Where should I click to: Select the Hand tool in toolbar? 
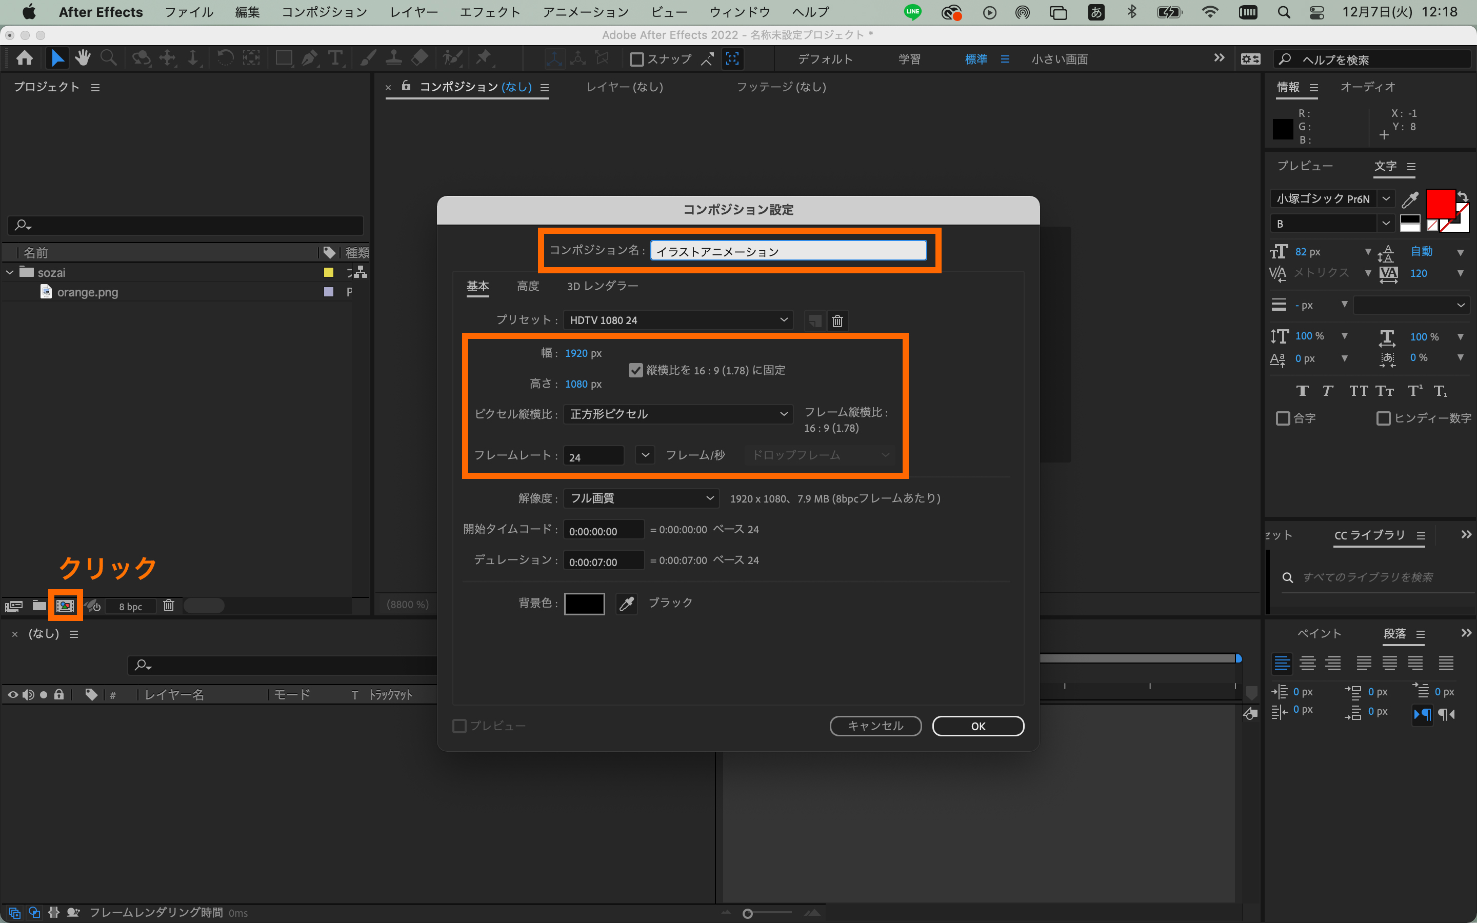tap(83, 58)
